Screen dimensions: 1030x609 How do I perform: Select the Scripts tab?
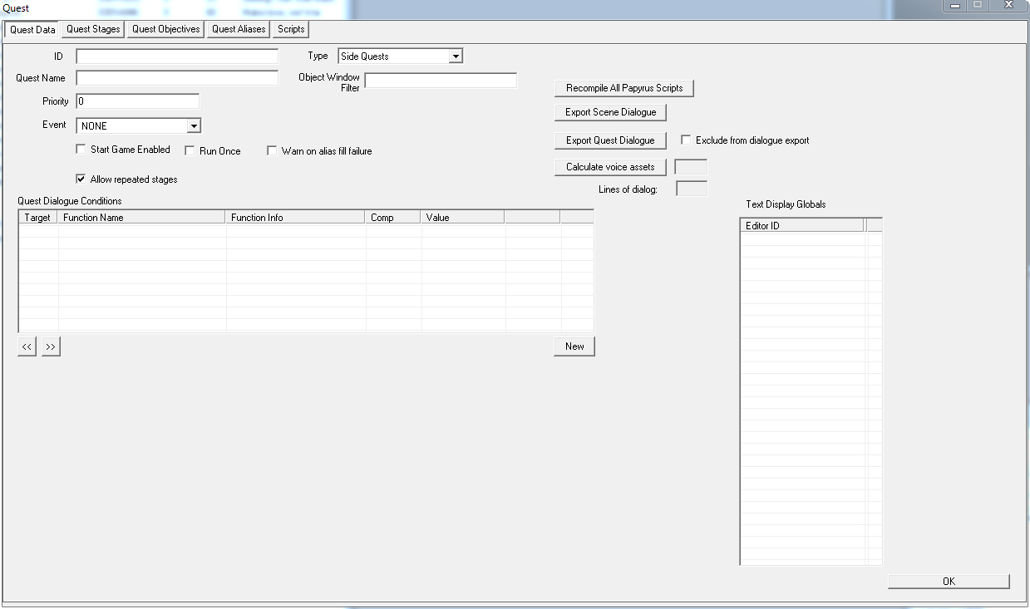291,29
